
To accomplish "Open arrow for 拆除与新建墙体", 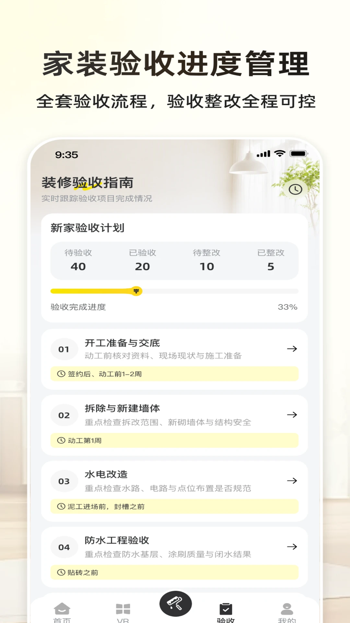I will [292, 415].
